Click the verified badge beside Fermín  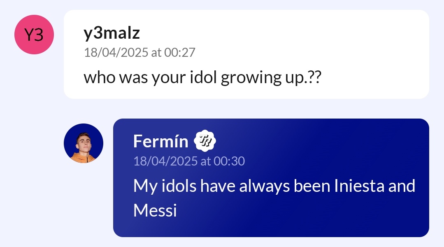tap(205, 142)
